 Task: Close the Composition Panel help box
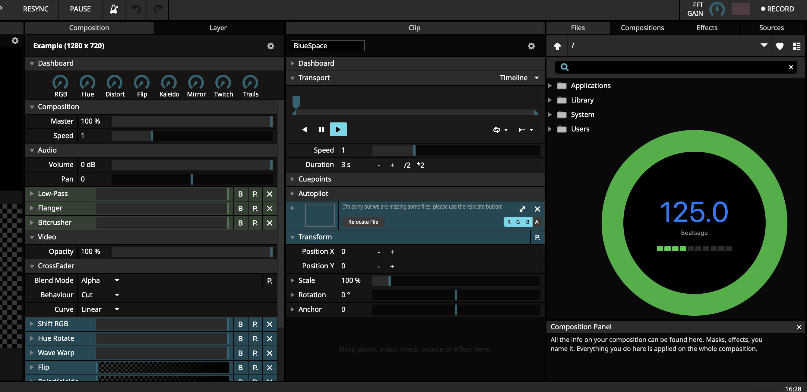799,327
